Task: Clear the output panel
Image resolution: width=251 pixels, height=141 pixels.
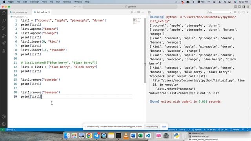Action: (235, 12)
